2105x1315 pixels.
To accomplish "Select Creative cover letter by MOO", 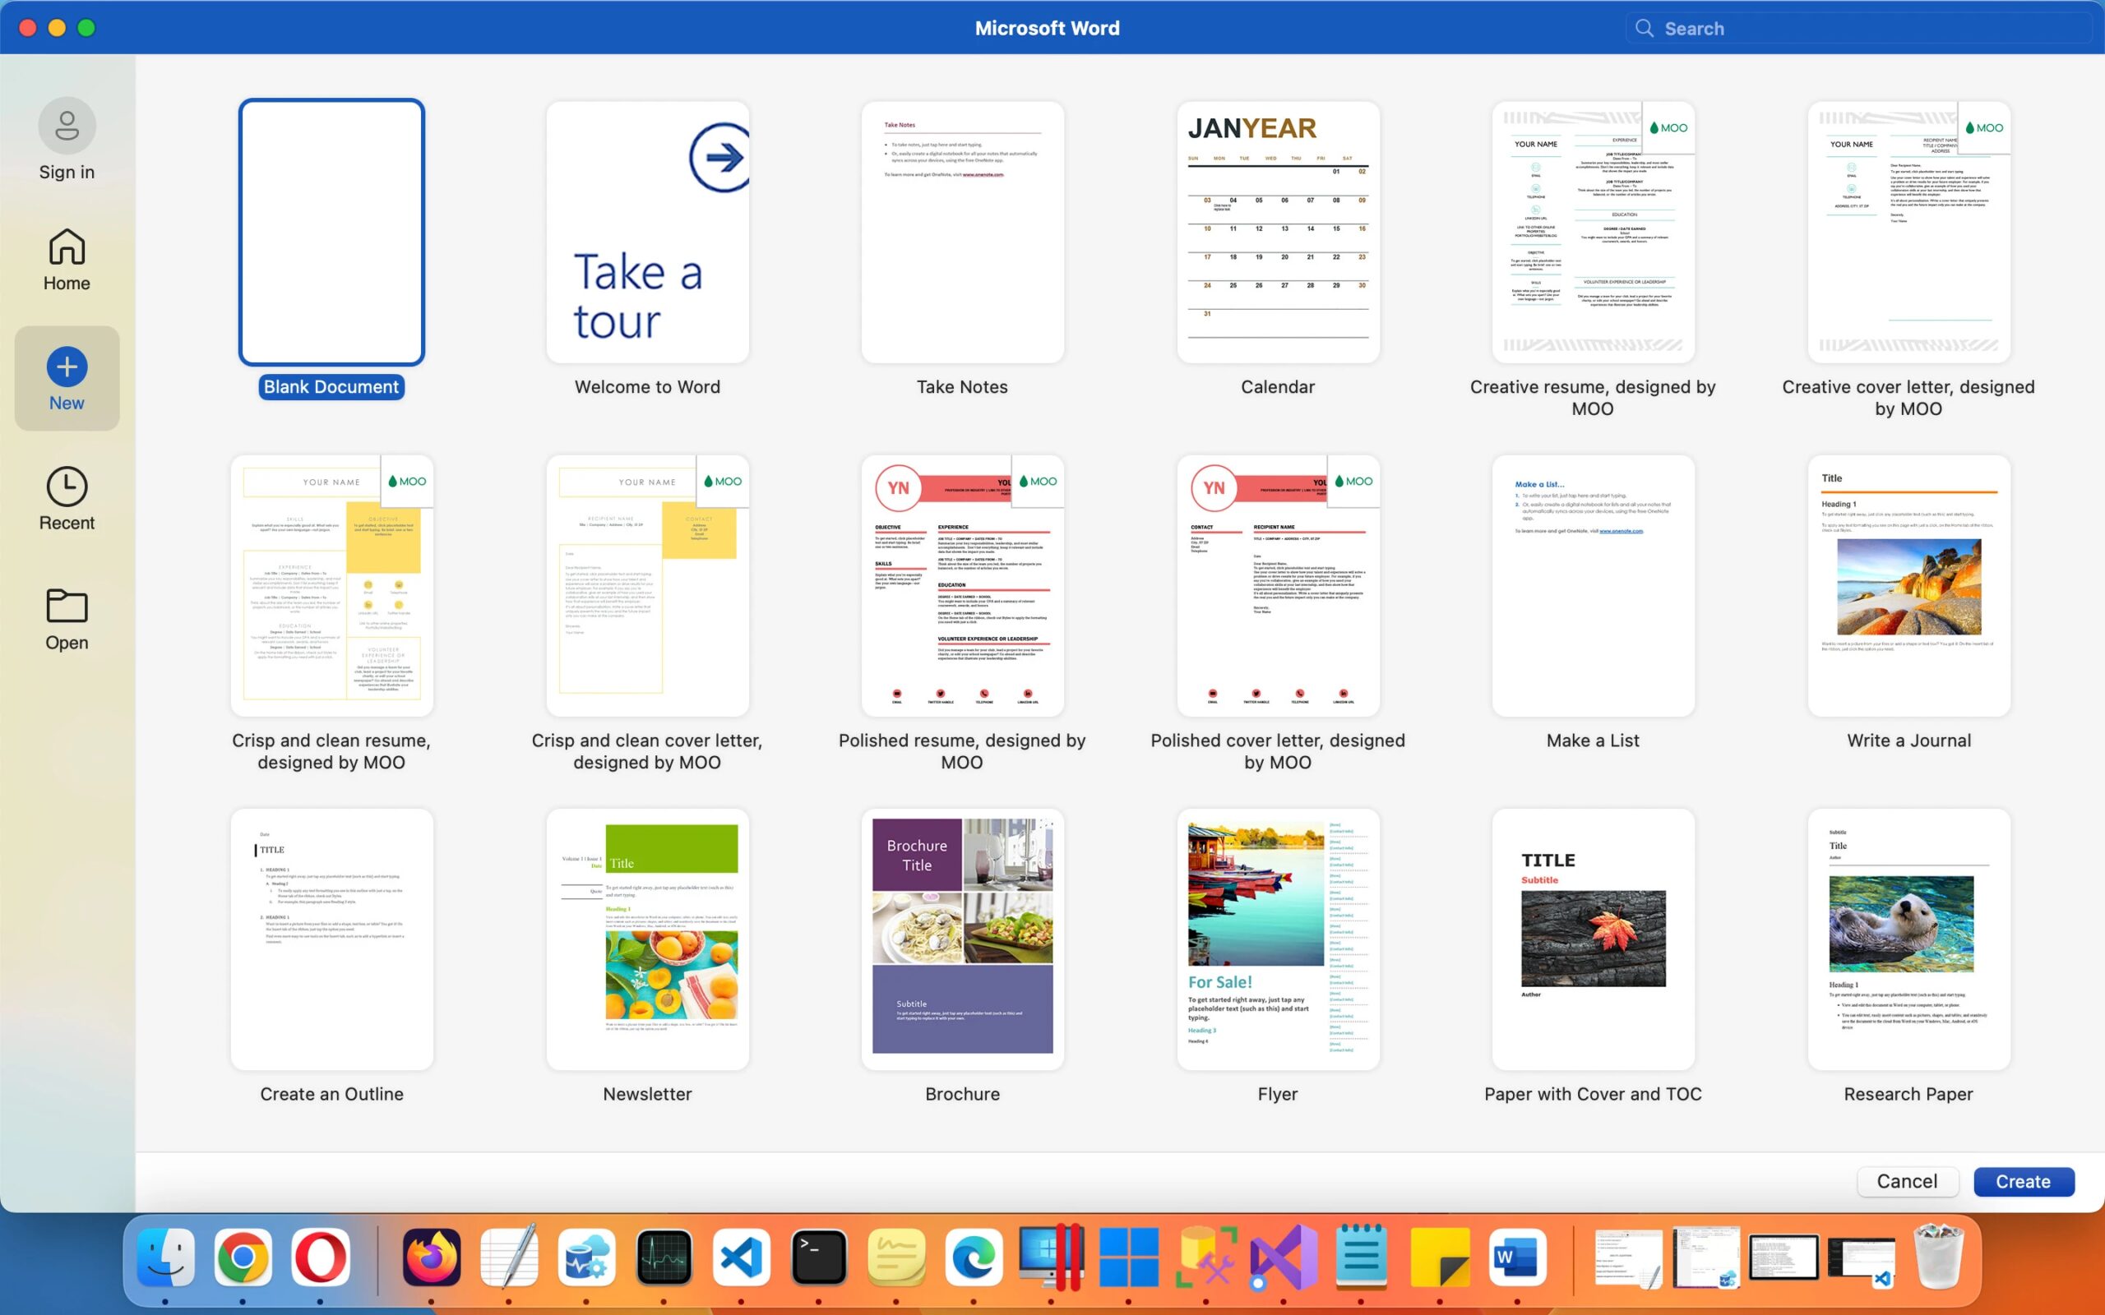I will [1908, 233].
